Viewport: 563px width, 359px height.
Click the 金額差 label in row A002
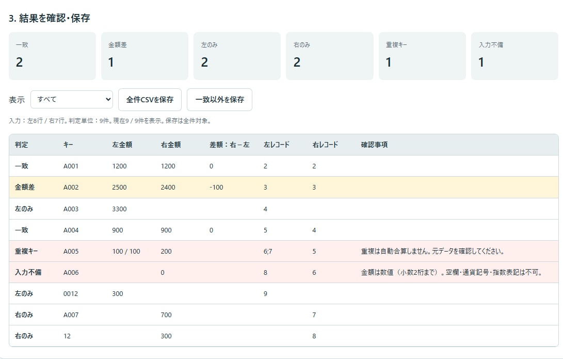(x=25, y=187)
